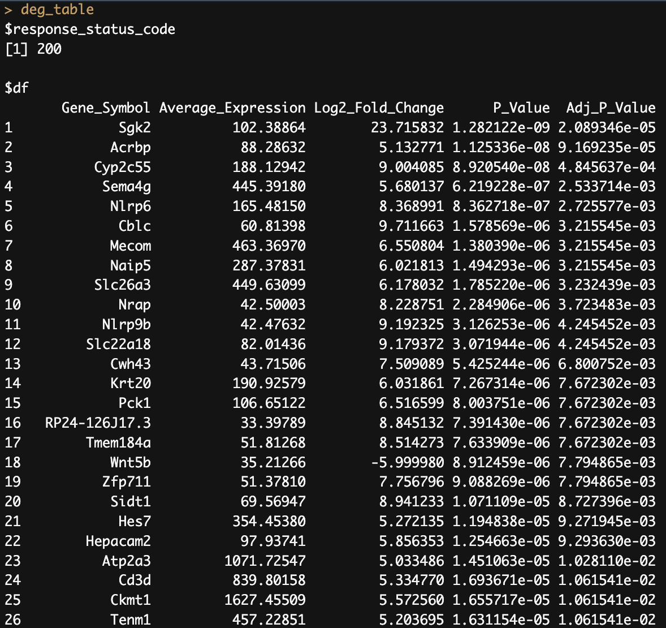Click fold change value 9.004085
This screenshot has width=666, height=628.
coord(412,167)
